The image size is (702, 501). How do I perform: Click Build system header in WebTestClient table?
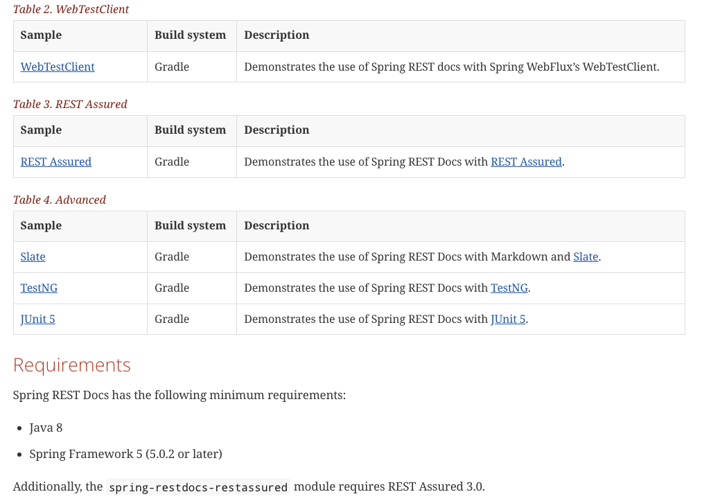coord(191,35)
